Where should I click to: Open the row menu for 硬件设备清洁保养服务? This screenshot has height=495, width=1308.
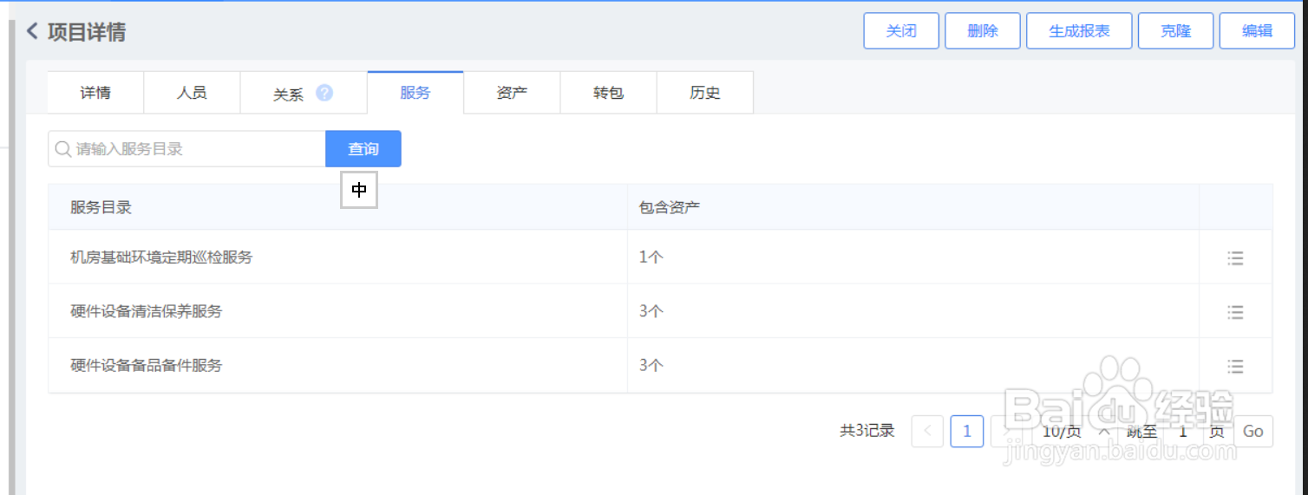(x=1236, y=311)
